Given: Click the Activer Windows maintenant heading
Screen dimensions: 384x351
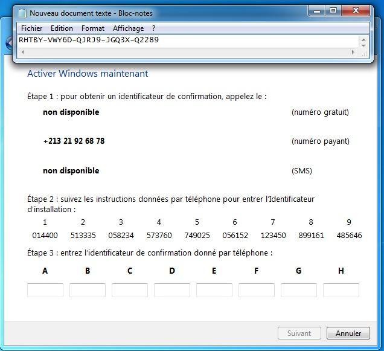Looking at the screenshot, I should pos(88,74).
